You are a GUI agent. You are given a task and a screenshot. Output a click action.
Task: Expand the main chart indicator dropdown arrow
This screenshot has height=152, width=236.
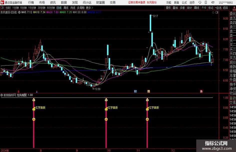click(19, 12)
